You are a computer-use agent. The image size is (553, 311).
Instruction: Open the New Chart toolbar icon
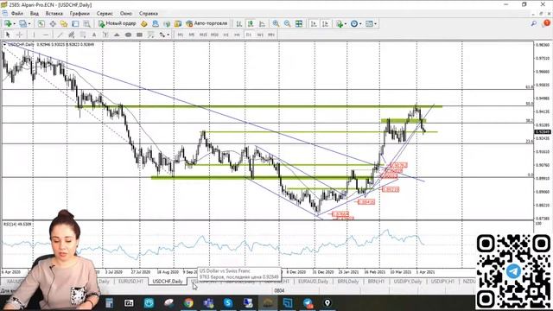[x=8, y=23]
